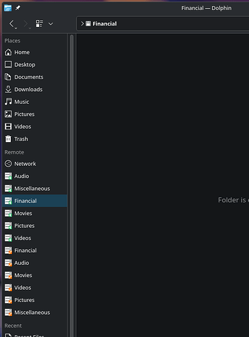Open green-badged Videos remote share
The image size is (249, 337).
click(34, 238)
